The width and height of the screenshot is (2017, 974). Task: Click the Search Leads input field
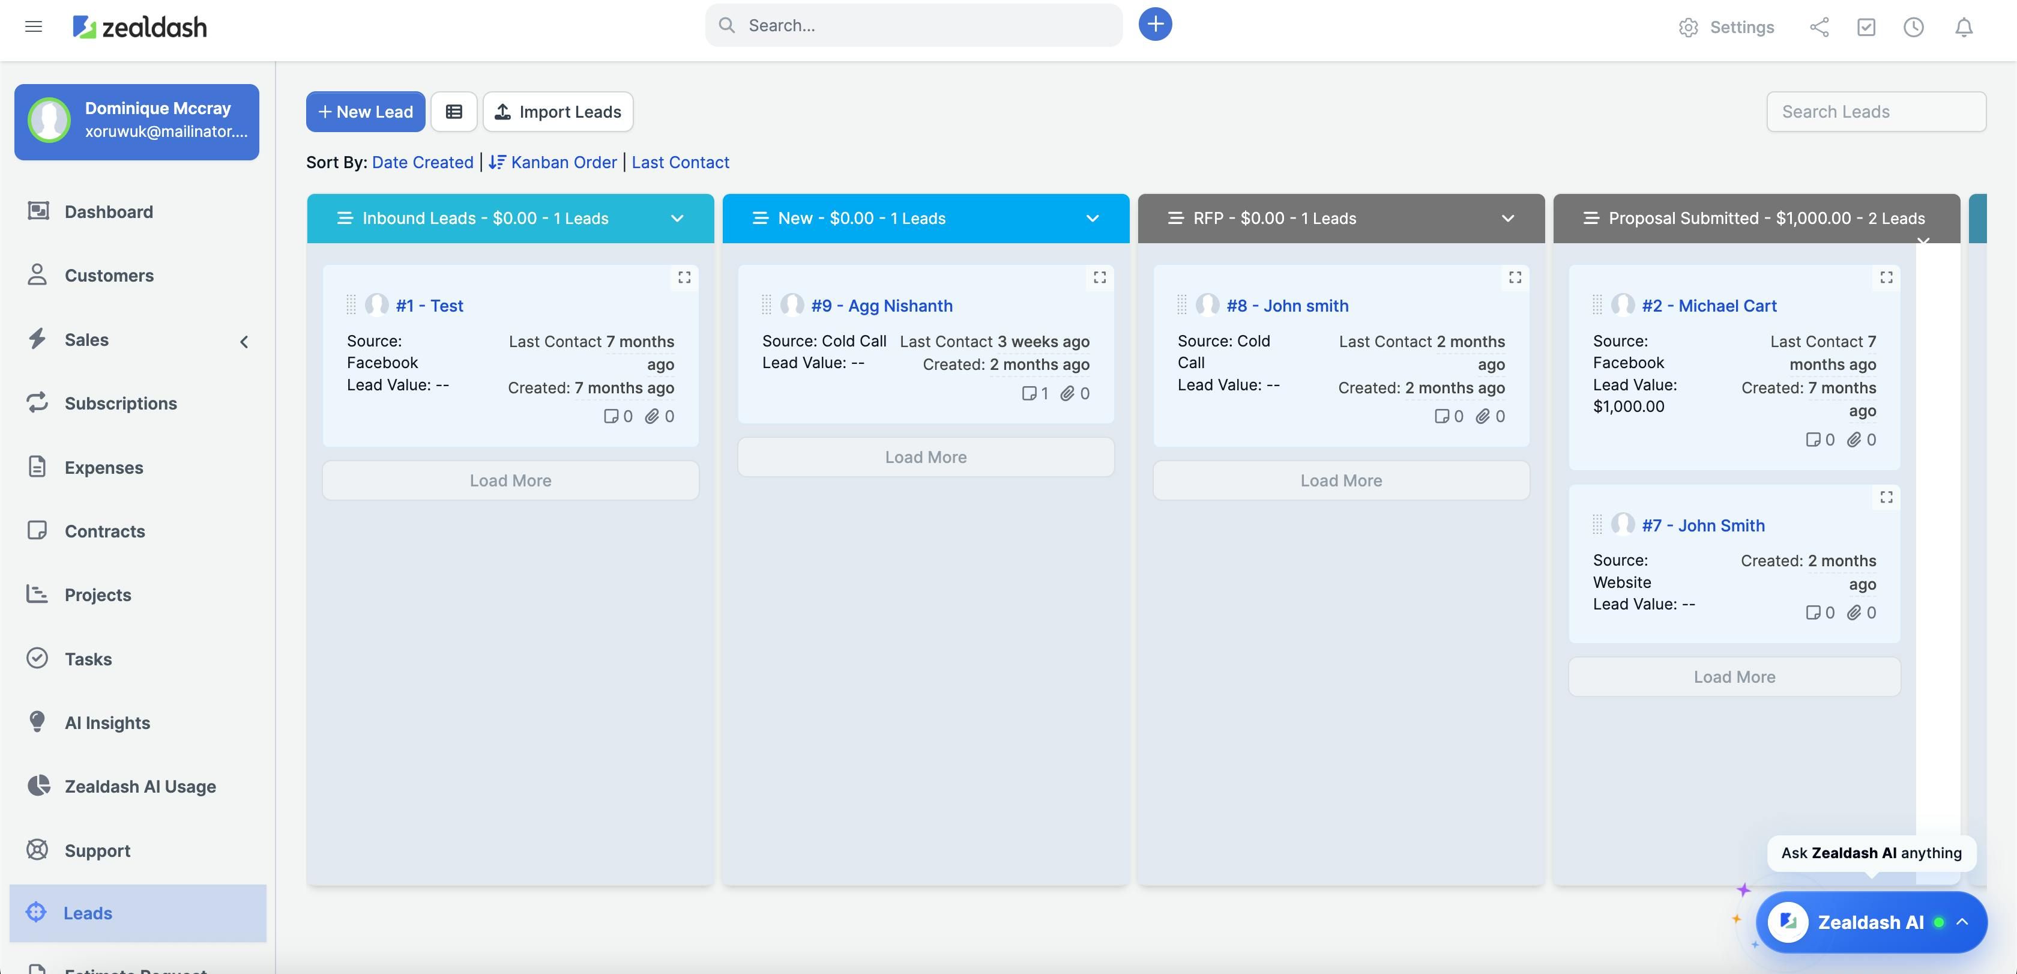tap(1876, 111)
